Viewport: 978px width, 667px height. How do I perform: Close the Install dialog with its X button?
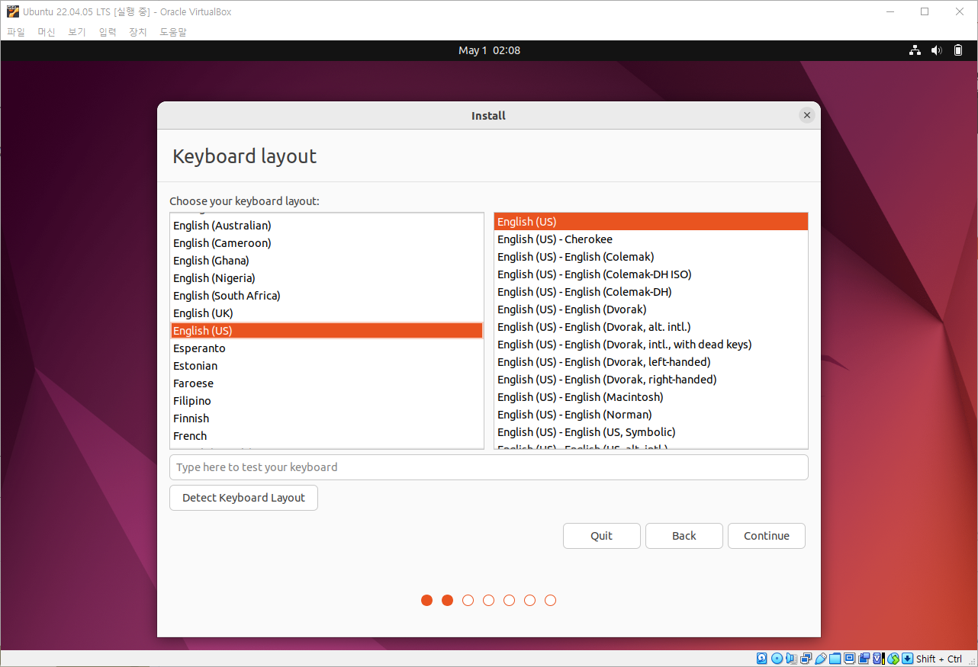coord(806,115)
